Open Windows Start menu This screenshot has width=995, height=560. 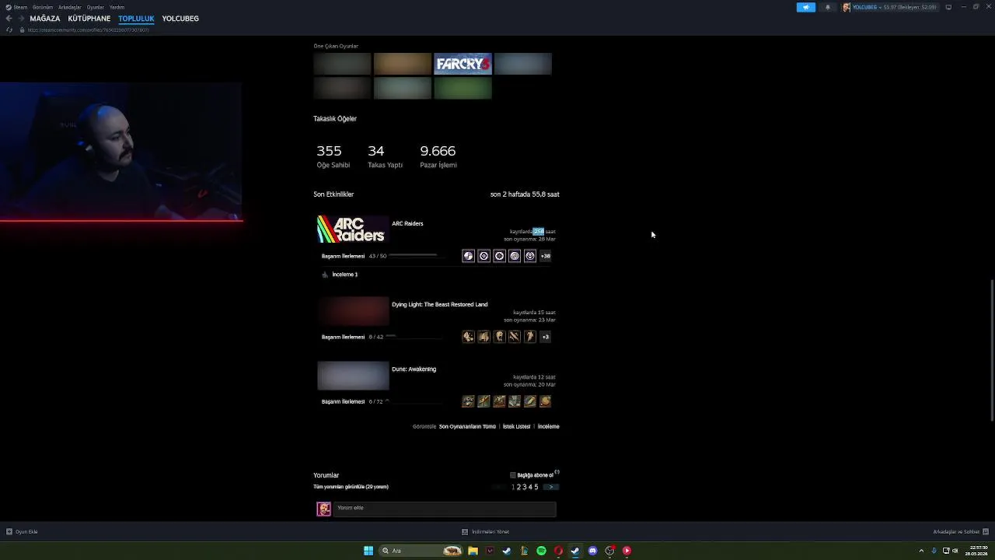(368, 551)
